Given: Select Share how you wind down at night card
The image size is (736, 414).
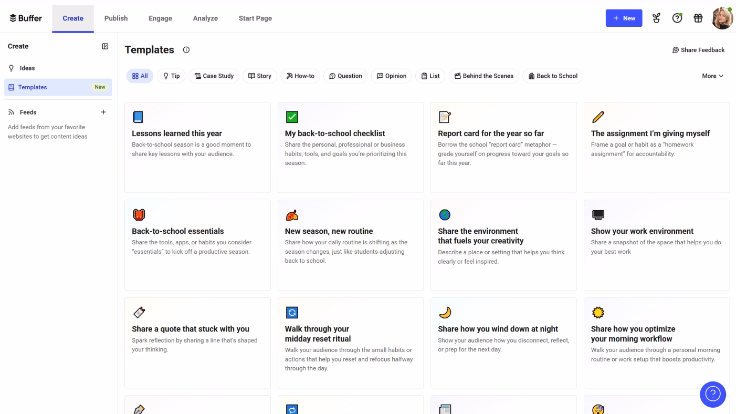Looking at the screenshot, I should click(503, 343).
